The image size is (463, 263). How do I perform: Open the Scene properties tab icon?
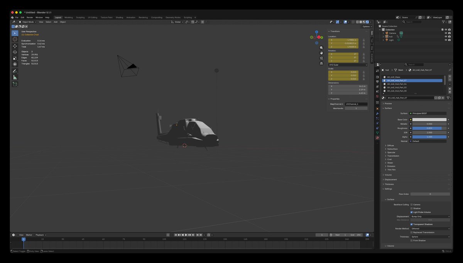point(377,92)
